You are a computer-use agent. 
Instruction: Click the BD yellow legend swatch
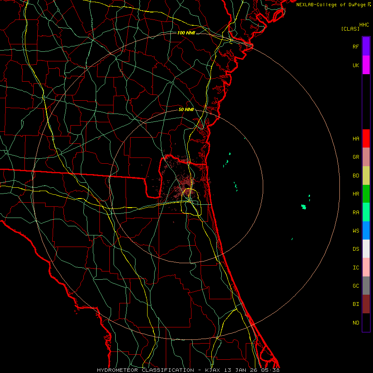tap(366, 176)
